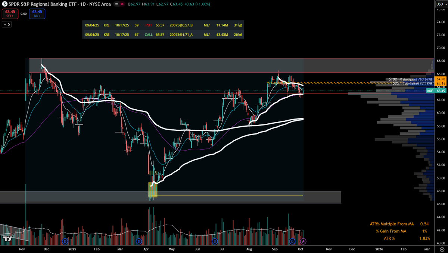Screen dimensions: 448x253
Task: Click the bar-chart icon in the CALL row
Action: click(x=240, y=35)
